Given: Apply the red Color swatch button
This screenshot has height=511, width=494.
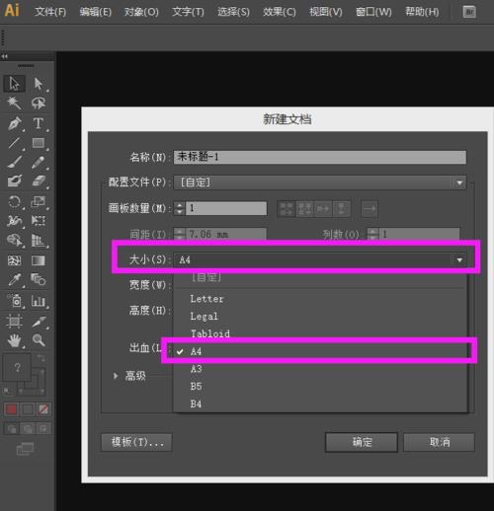Looking at the screenshot, I should pyautogui.click(x=11, y=409).
